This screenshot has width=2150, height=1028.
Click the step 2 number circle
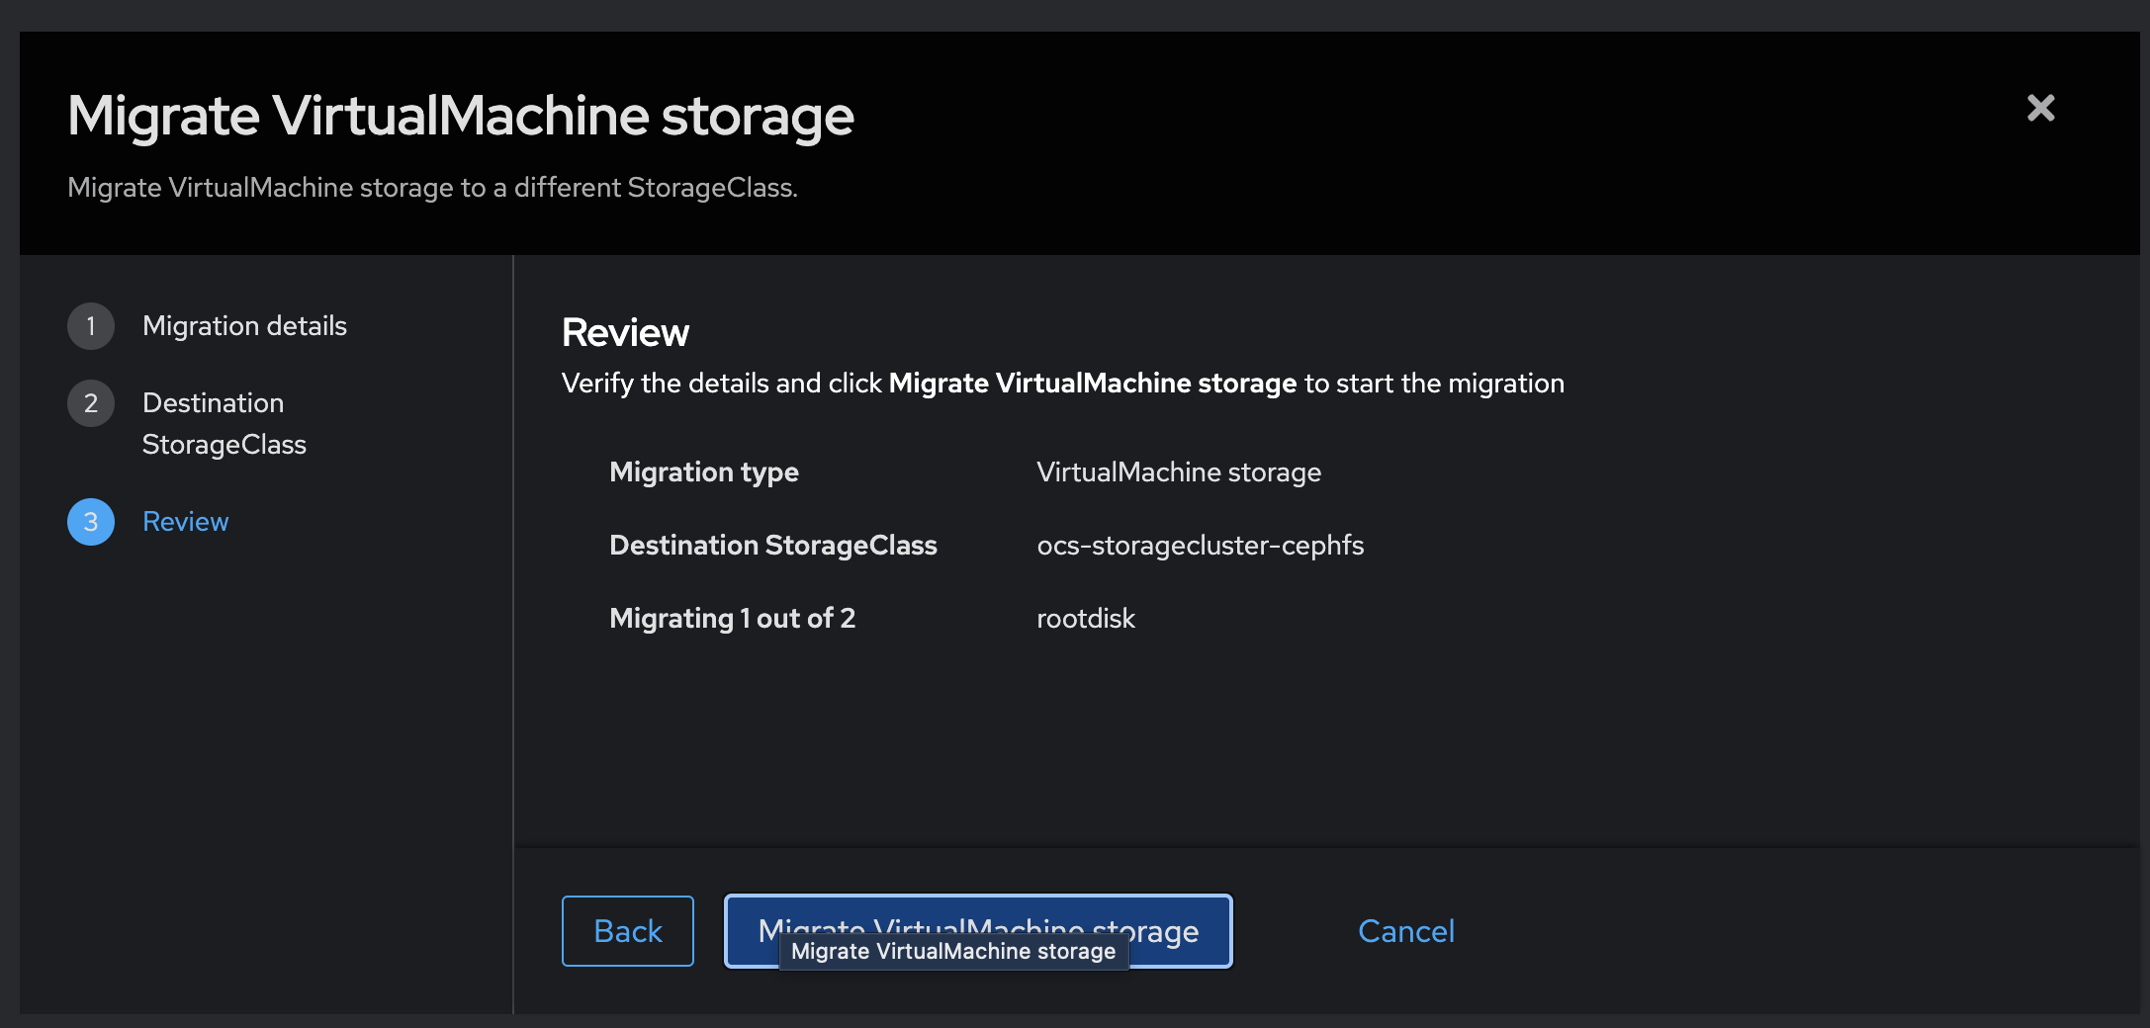tap(91, 403)
